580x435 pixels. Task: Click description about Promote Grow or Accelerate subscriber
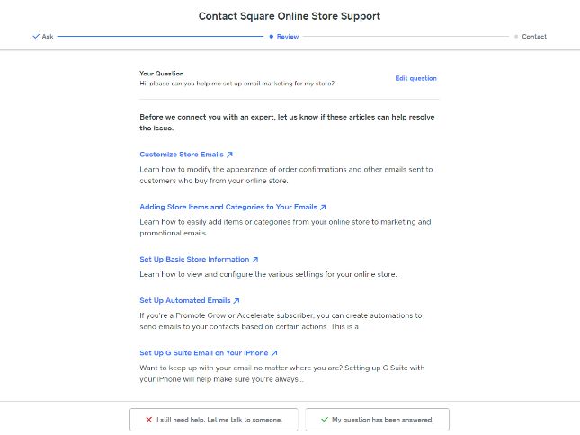coord(281,321)
